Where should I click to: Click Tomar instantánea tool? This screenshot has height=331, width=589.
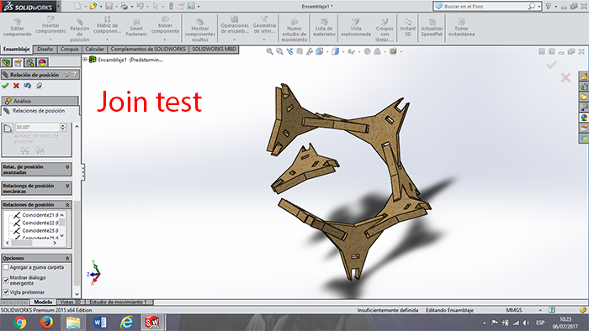tap(461, 28)
